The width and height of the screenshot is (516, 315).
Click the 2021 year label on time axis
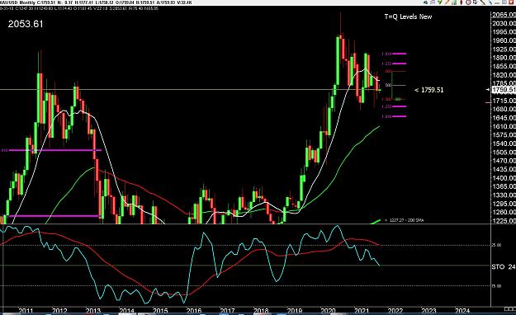[x=362, y=311]
